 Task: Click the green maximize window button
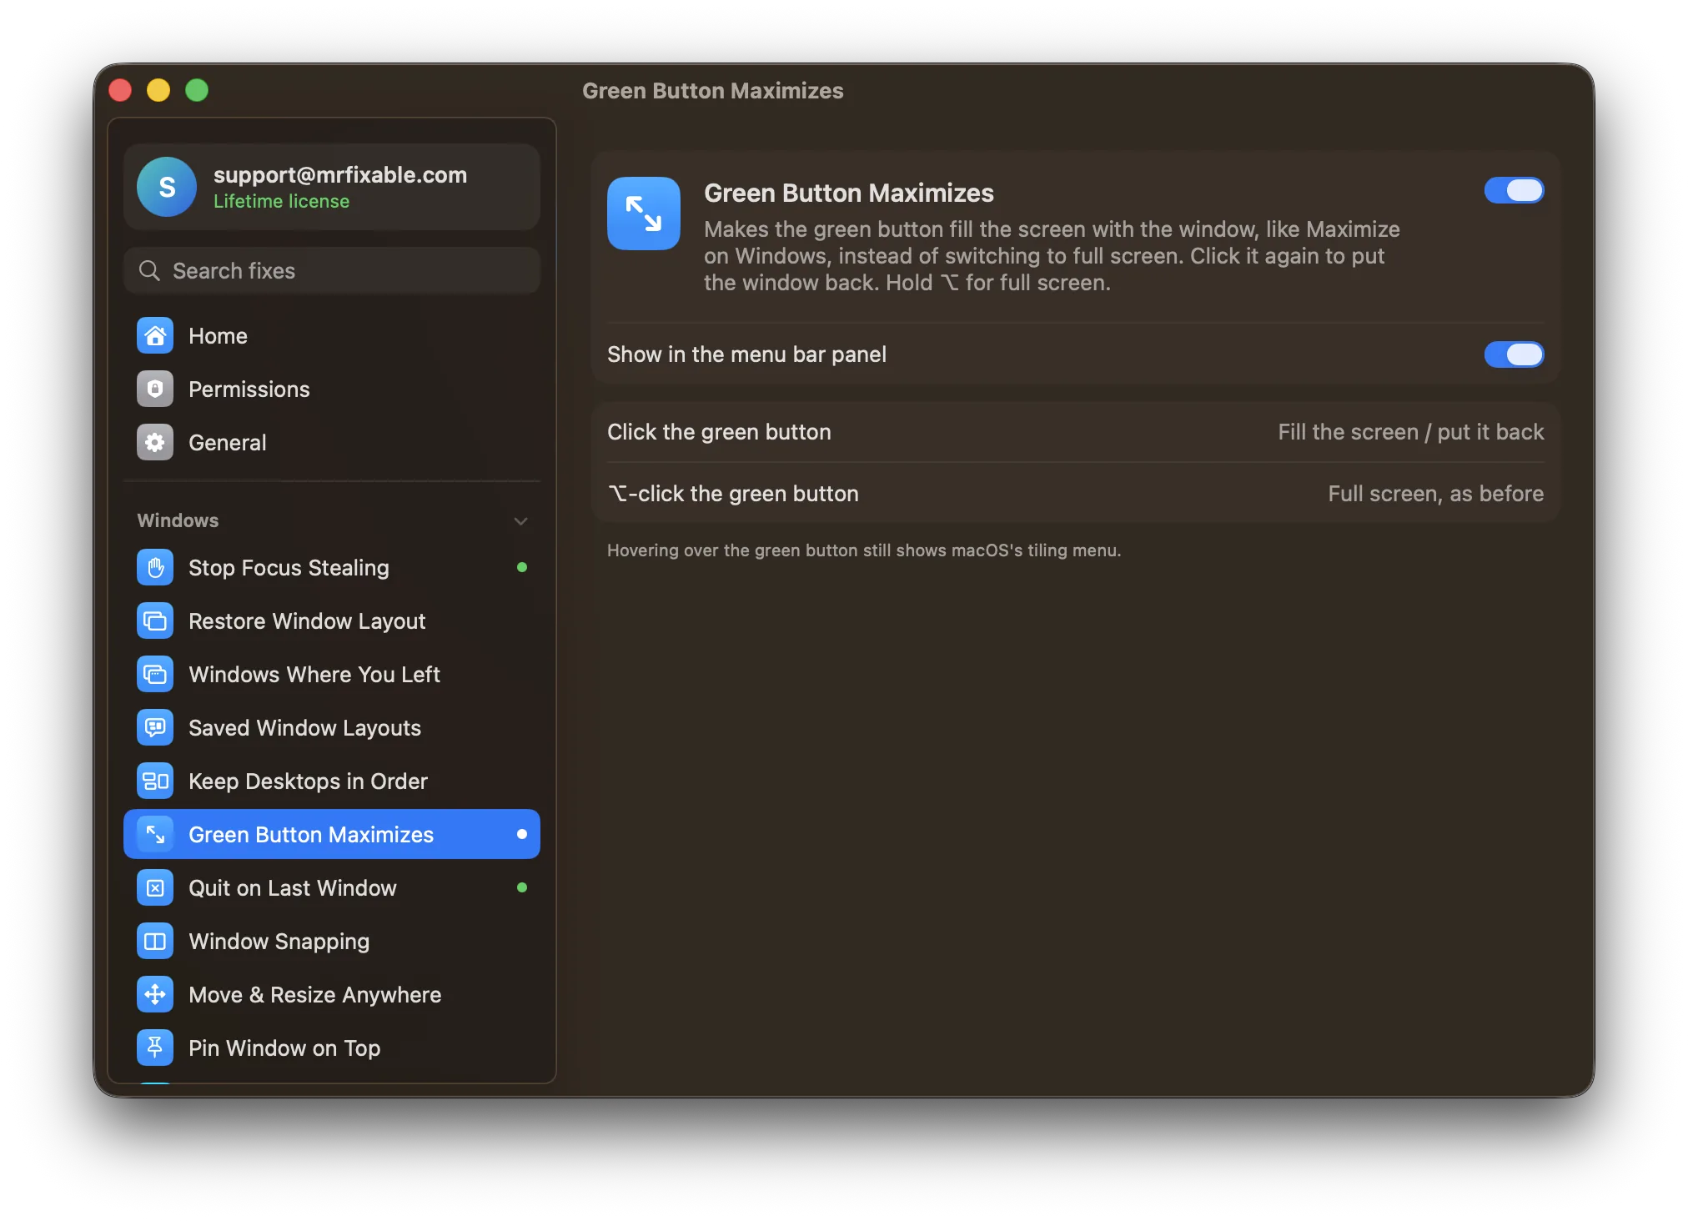tap(197, 90)
